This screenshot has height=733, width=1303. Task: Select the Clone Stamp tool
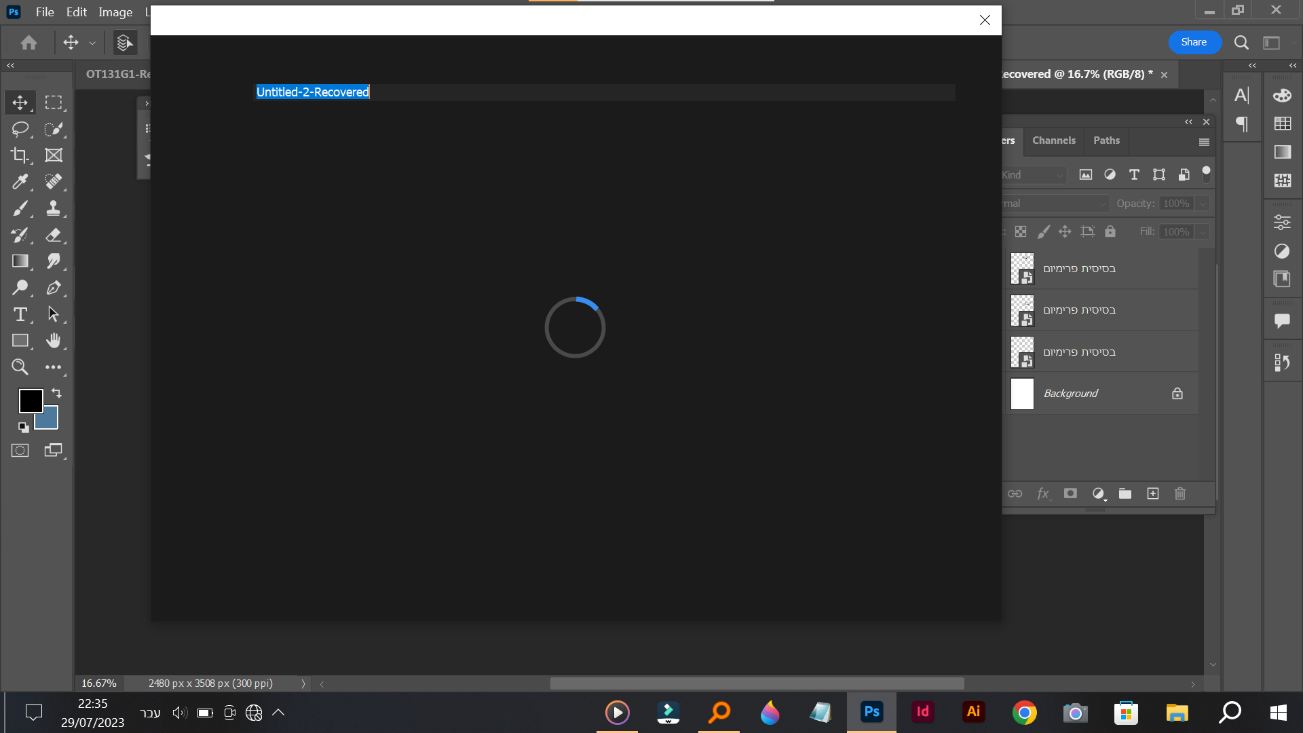click(x=54, y=208)
